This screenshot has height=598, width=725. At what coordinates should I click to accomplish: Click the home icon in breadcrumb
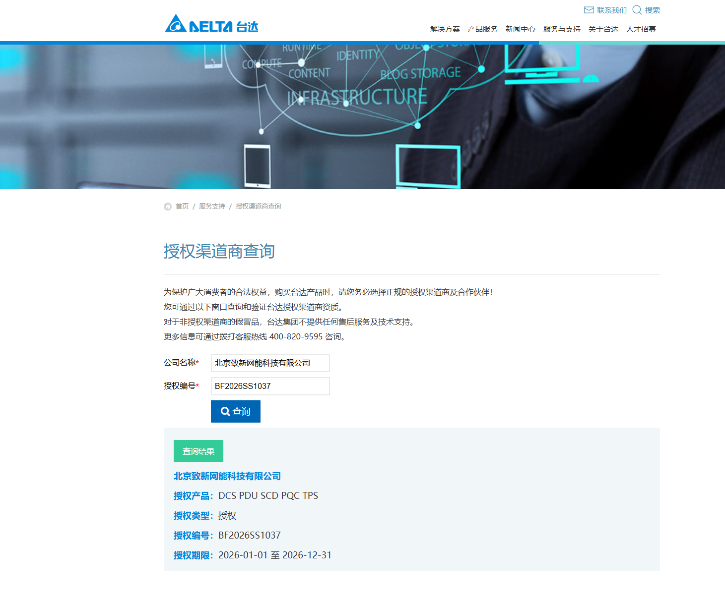(x=168, y=207)
